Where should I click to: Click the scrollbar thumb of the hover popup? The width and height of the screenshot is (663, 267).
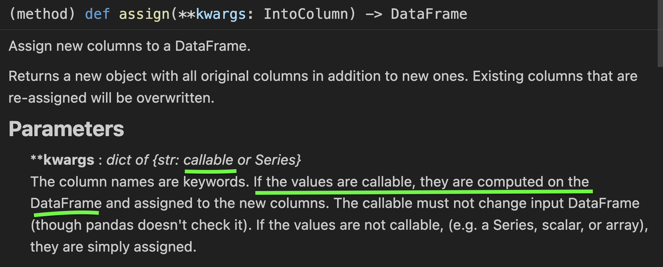(660, 34)
